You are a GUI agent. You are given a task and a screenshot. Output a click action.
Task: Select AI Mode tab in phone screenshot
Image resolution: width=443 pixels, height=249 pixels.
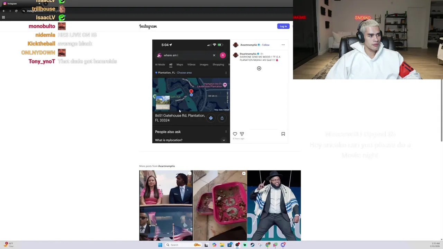coord(160,64)
